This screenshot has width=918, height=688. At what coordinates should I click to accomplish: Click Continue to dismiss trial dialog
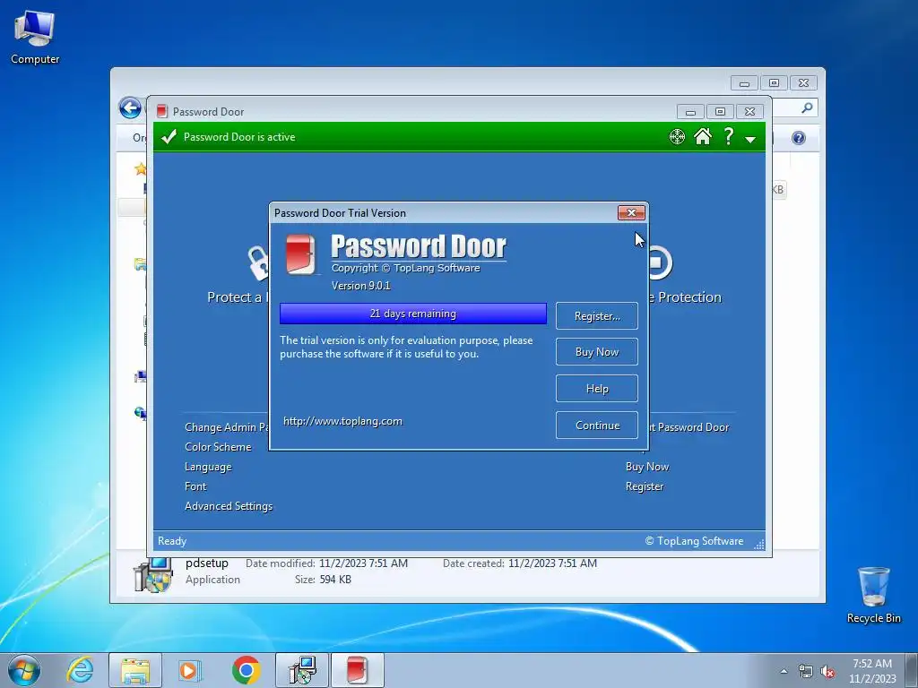point(596,426)
